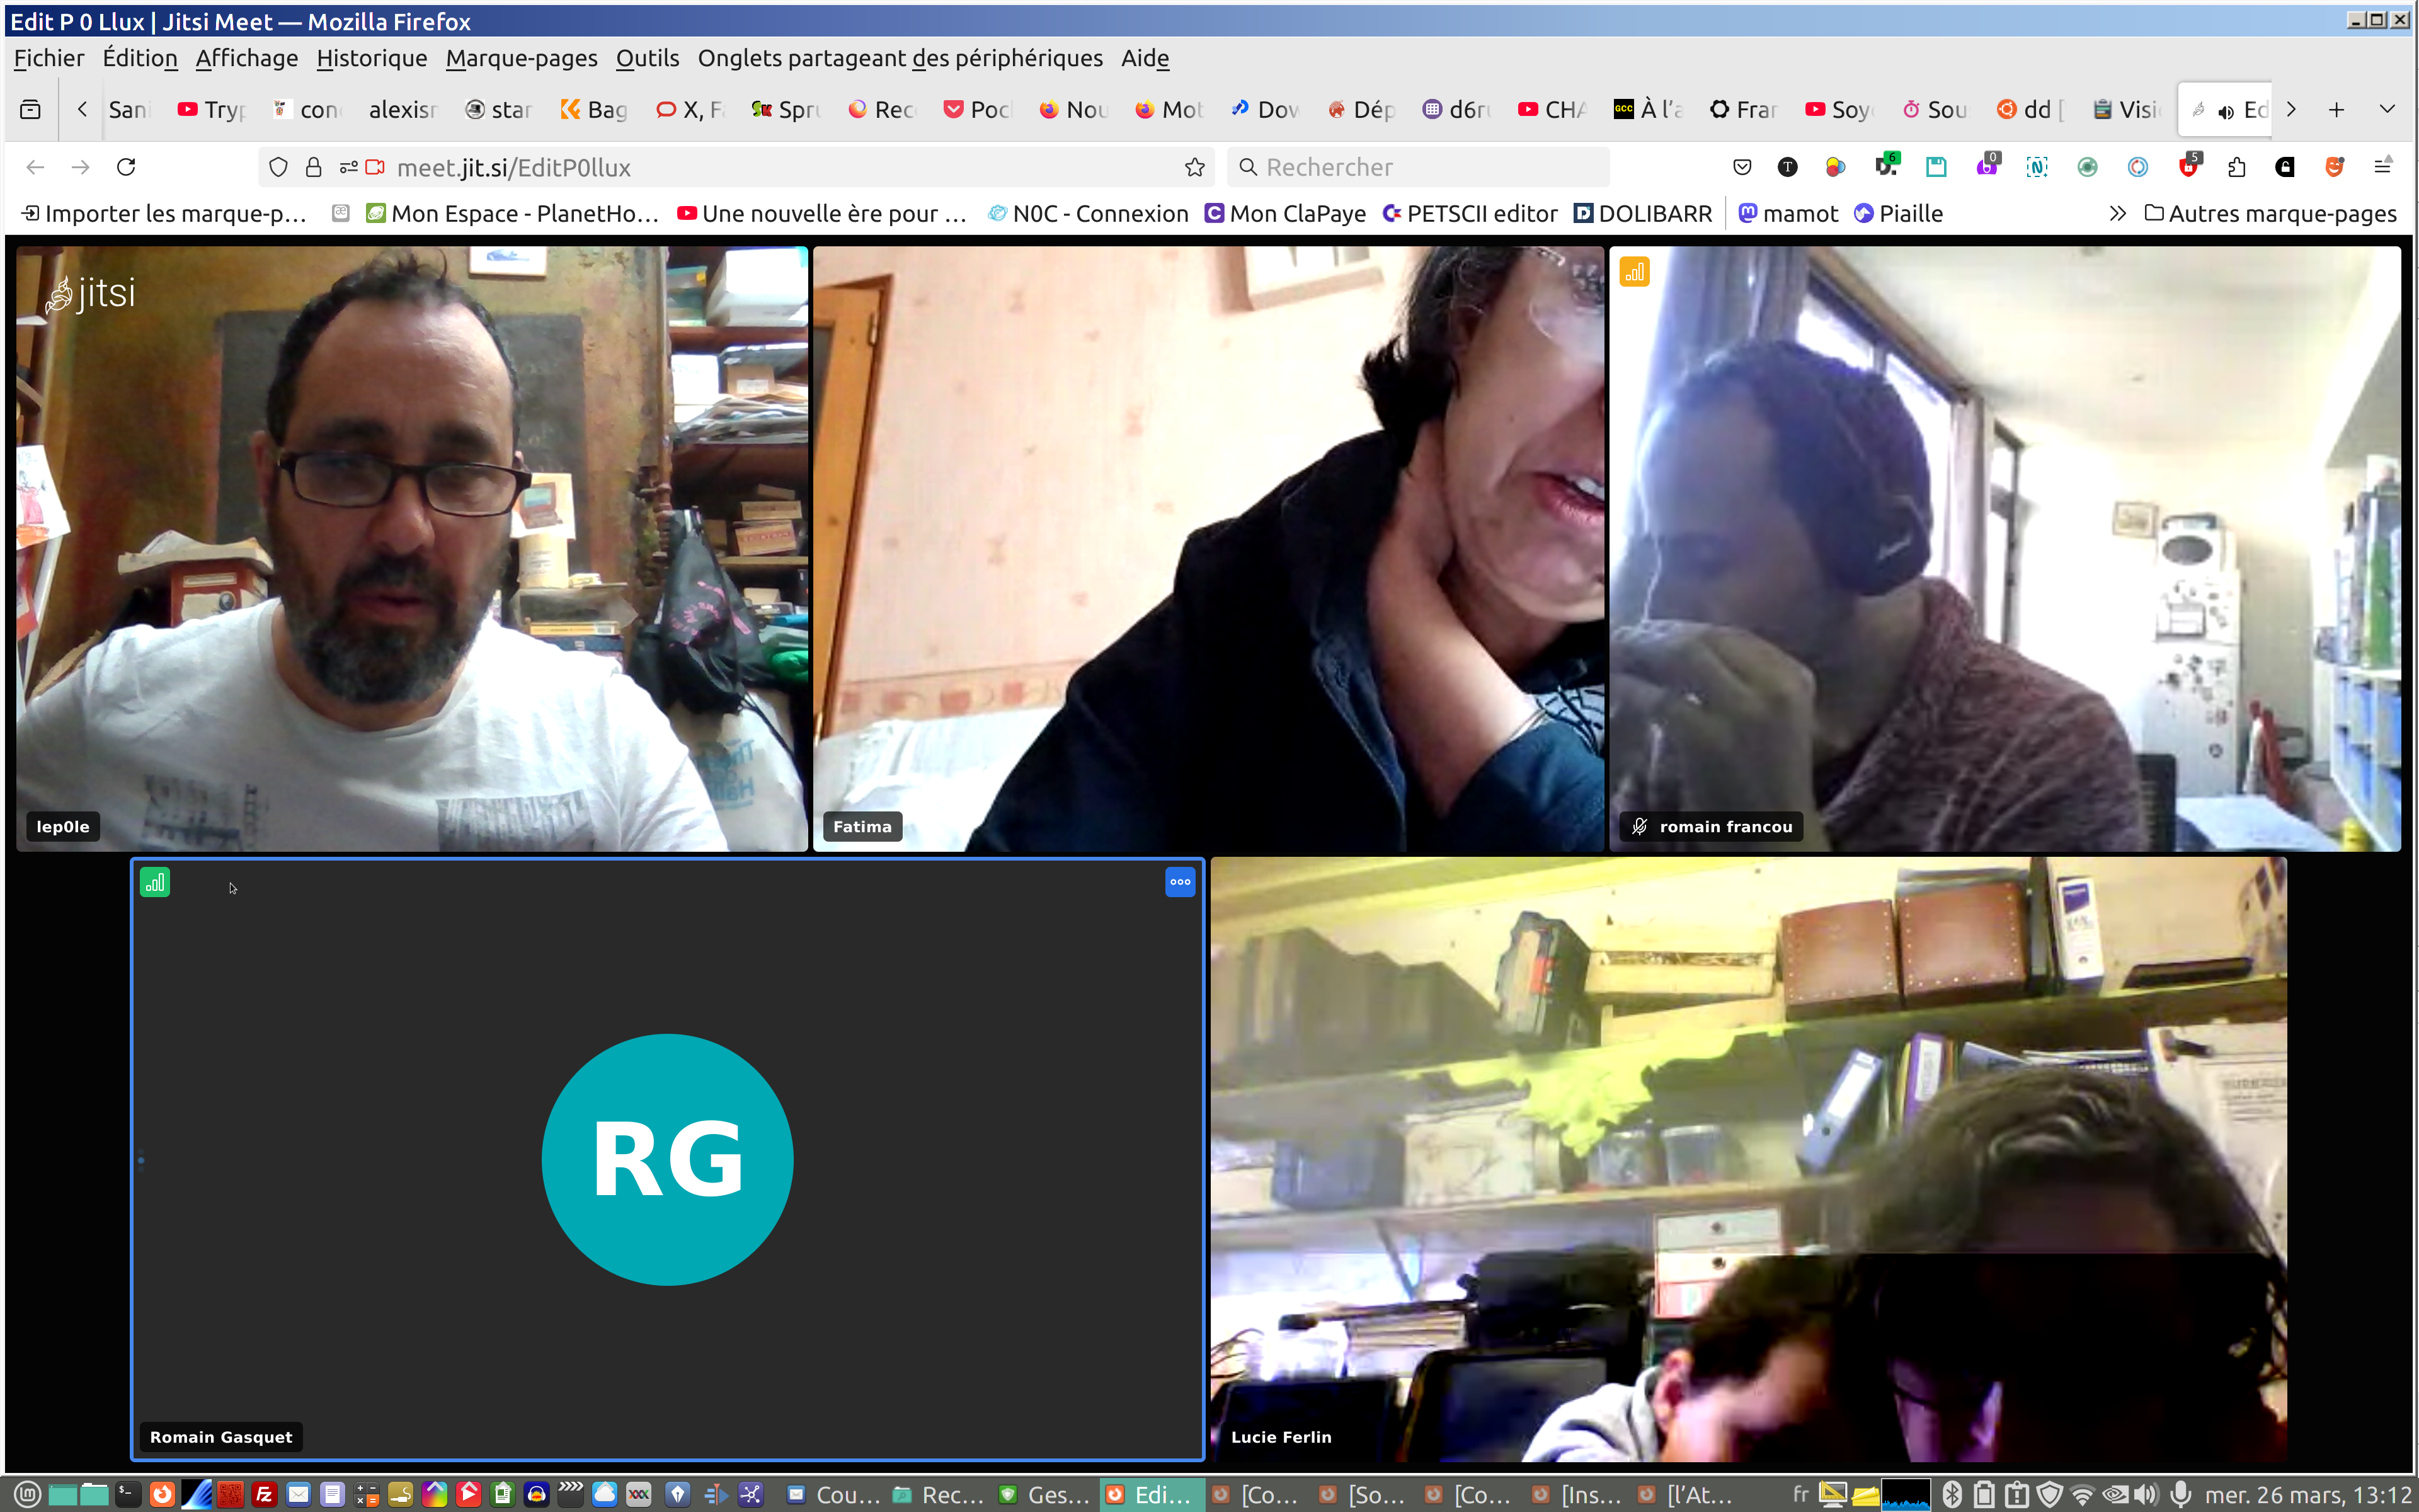Toggle the camera permission indicator in the address bar

[x=375, y=167]
